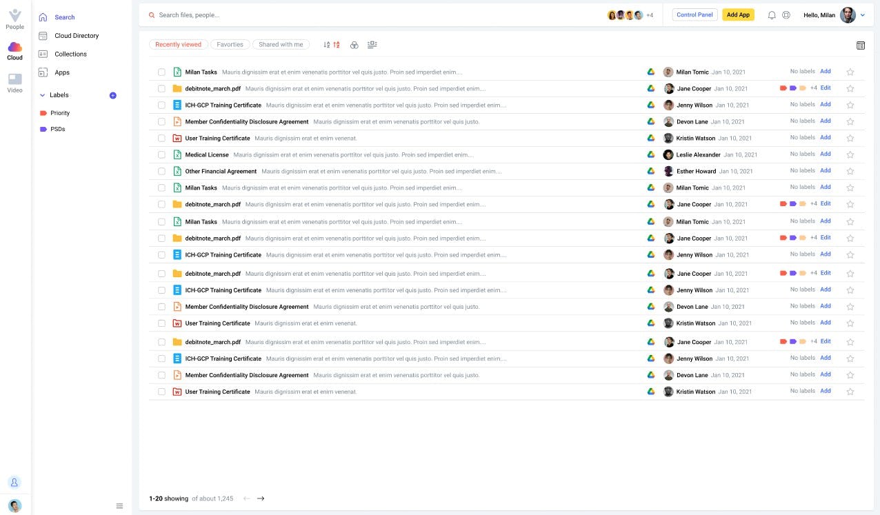Select the Cloud app in left sidebar
Viewport: 880px width, 515px height.
(x=14, y=48)
